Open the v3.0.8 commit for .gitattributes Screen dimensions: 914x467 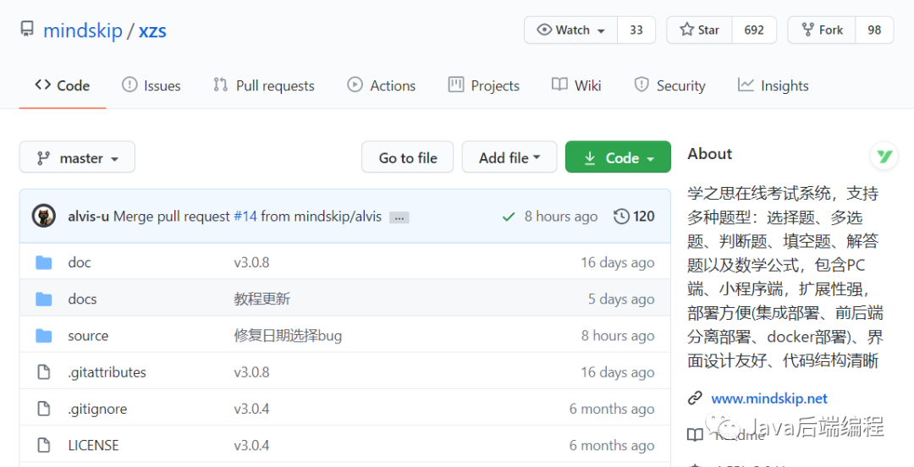point(252,372)
